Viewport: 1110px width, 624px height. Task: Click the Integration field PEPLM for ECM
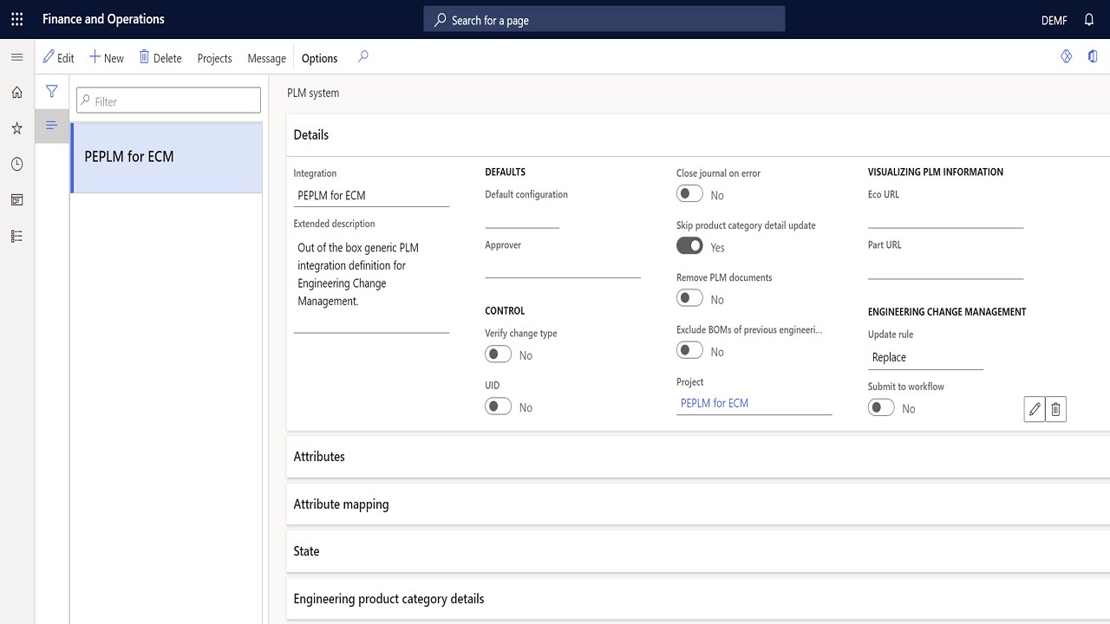coord(371,196)
